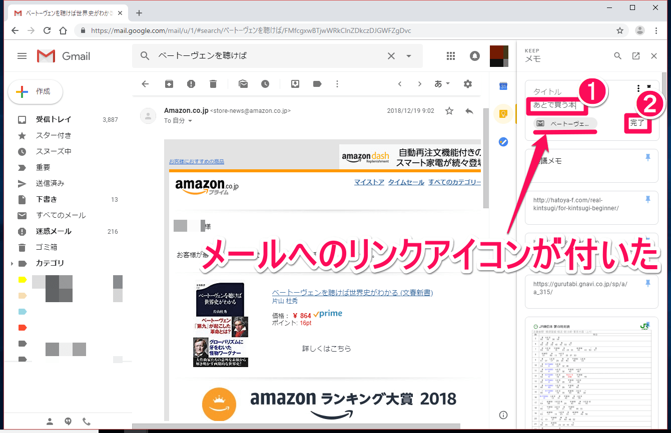Open the Hangouts contacts person icon

50,421
